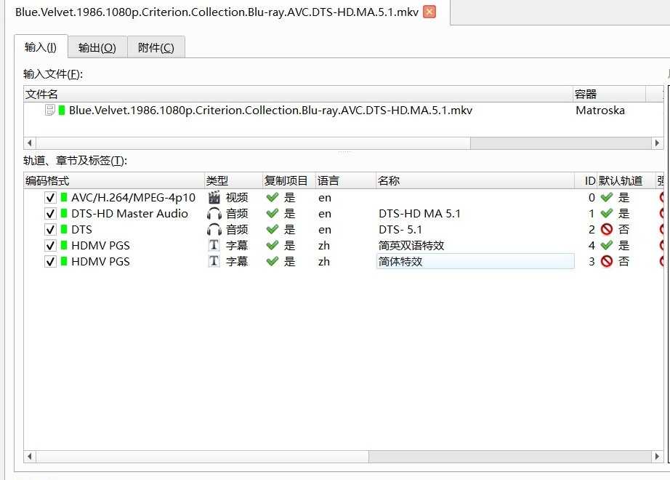Screen dimensions: 670x480
Task: Sort tracks by 默认轨道 column header
Action: tap(626, 180)
